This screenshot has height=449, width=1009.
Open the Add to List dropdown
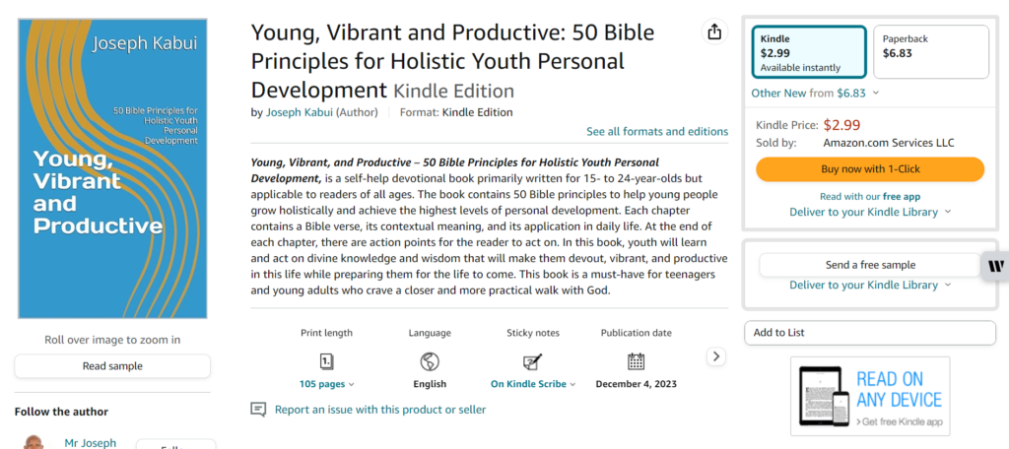coord(869,333)
